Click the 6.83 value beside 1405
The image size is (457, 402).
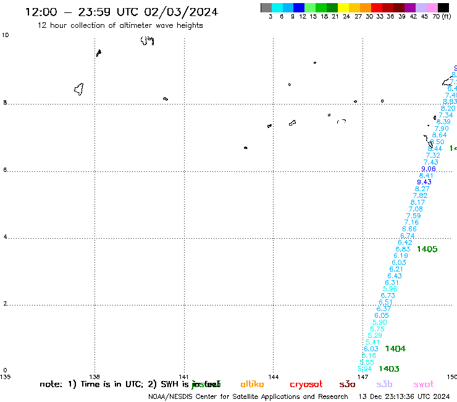pyautogui.click(x=403, y=249)
